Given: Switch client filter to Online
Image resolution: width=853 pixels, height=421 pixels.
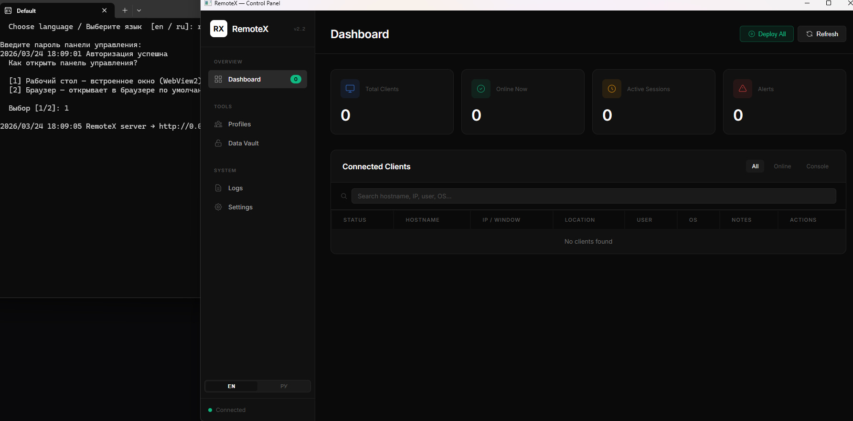Looking at the screenshot, I should 782,166.
